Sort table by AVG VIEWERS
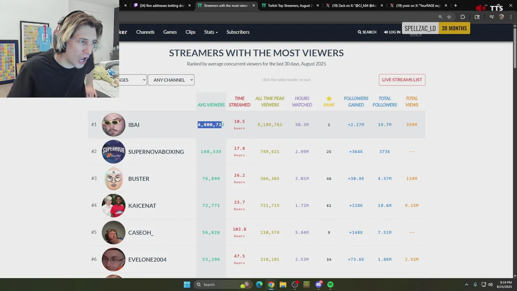The height and width of the screenshot is (291, 517). point(211,105)
